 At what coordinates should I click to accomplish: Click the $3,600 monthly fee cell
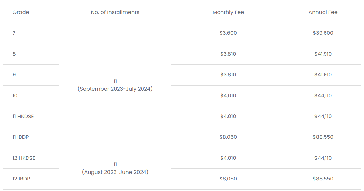228,33
